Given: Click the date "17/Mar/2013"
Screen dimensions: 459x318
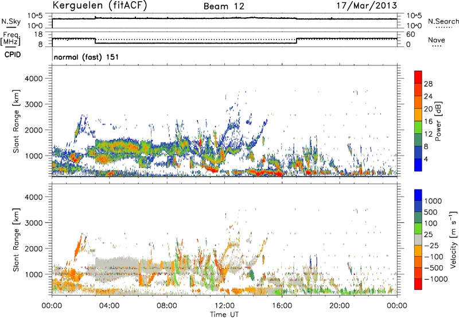Looking at the screenshot, I should [x=367, y=6].
